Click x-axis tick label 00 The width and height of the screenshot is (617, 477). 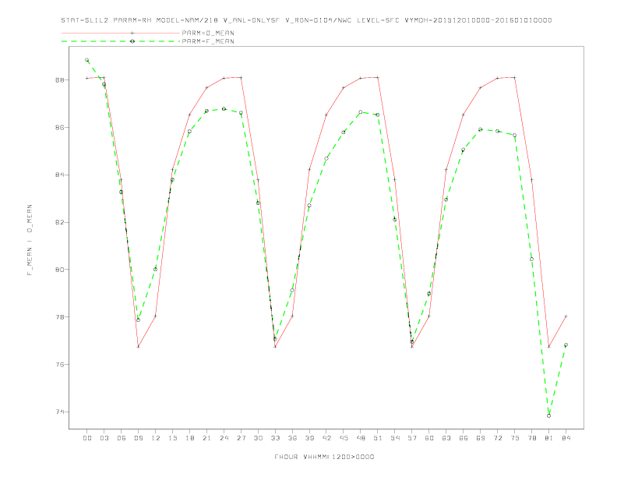pyautogui.click(x=87, y=438)
